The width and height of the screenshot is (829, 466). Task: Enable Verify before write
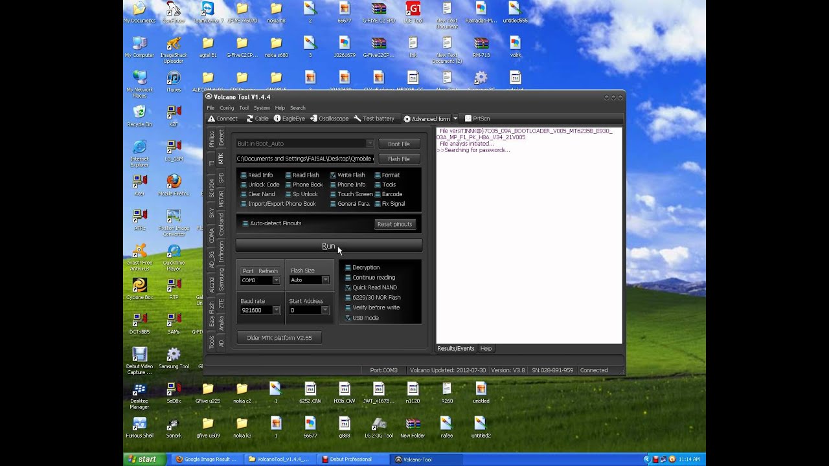click(x=372, y=307)
